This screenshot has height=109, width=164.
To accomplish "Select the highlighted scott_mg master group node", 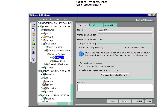I will 59,57.
